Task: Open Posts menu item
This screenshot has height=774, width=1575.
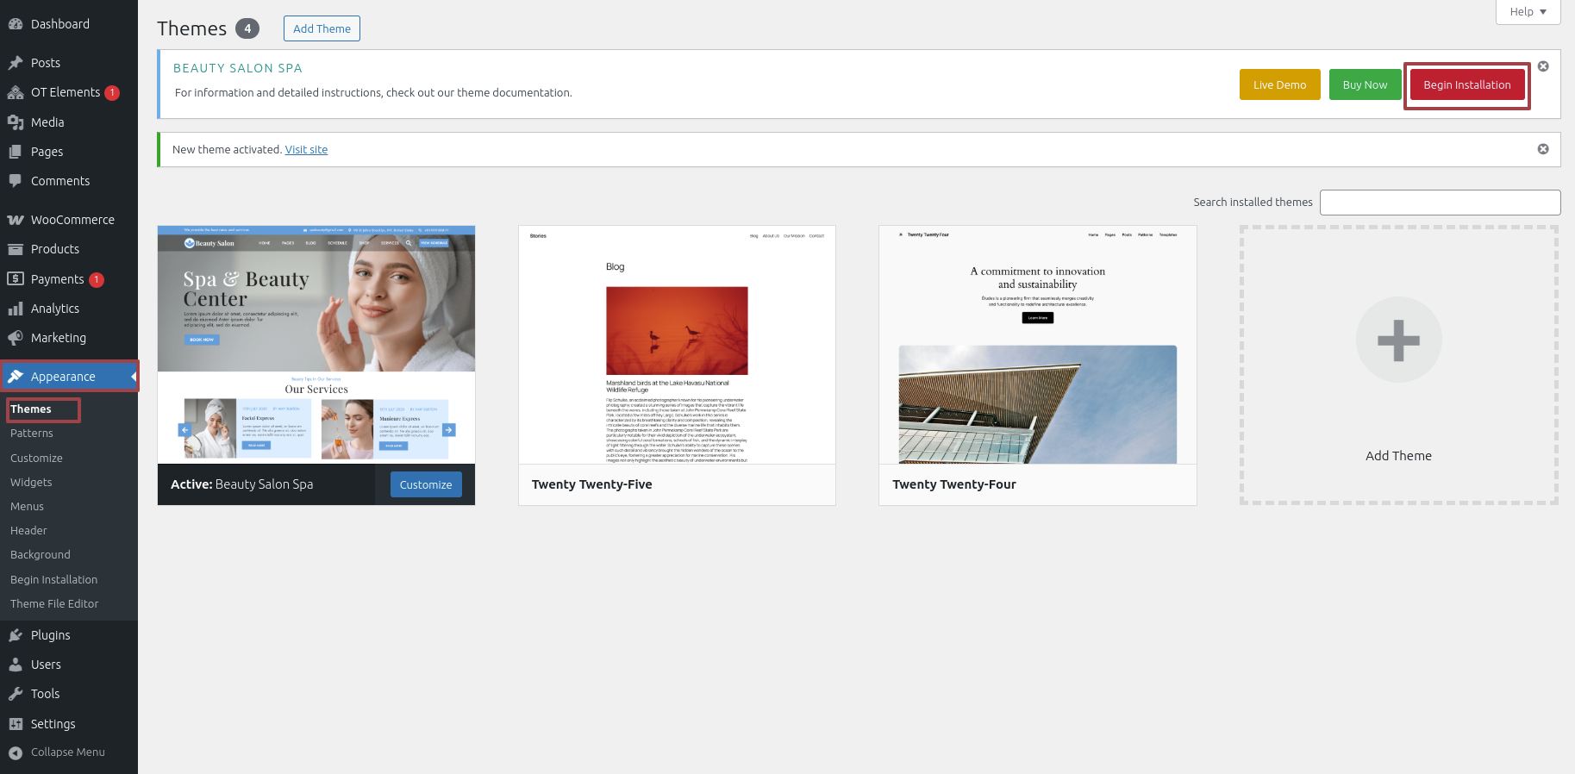Action: click(69, 63)
